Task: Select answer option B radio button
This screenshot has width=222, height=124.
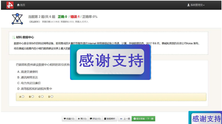Action: [32, 97]
